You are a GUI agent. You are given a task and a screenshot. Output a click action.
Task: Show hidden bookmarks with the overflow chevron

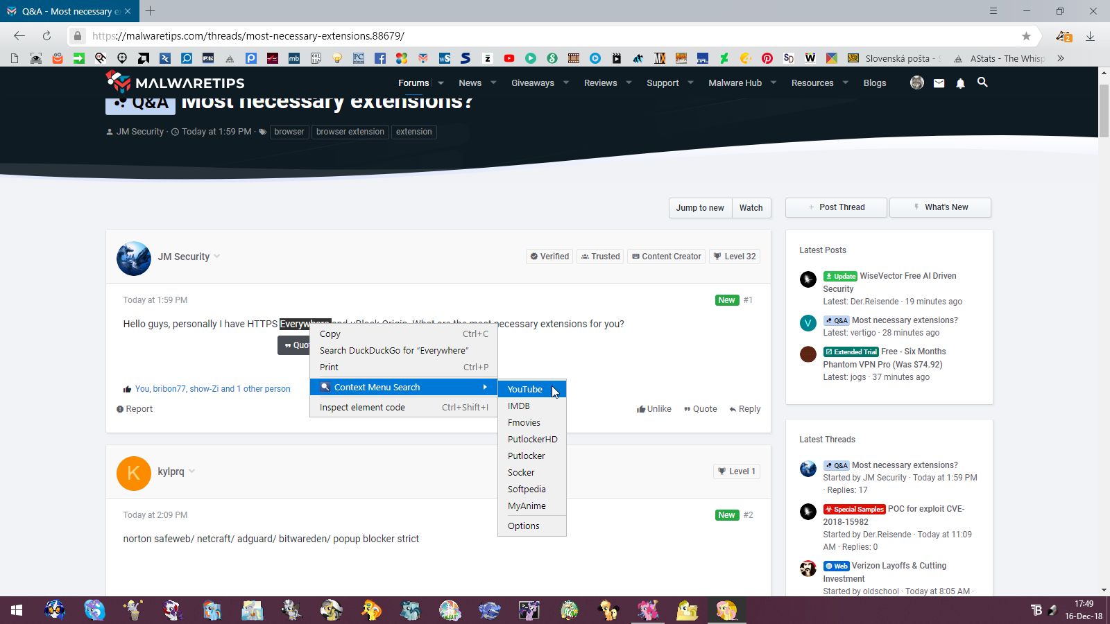point(1061,58)
